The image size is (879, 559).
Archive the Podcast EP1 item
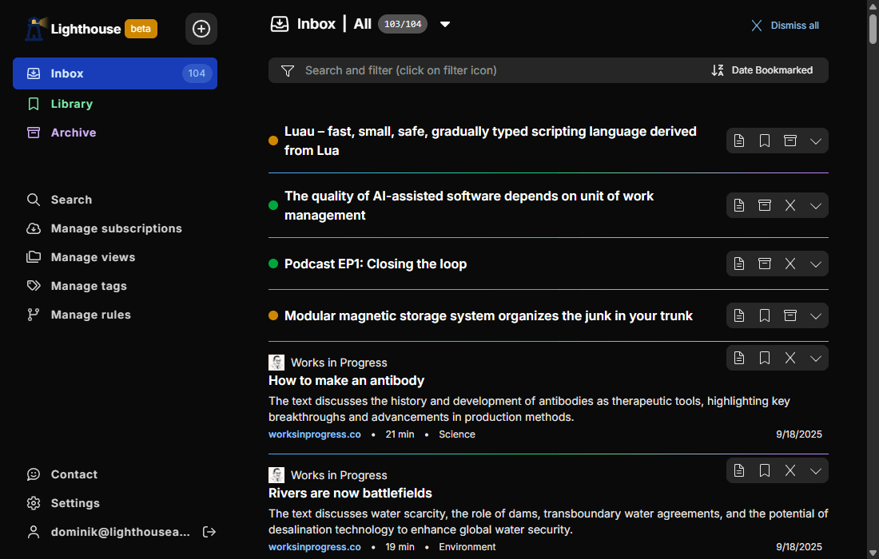[x=765, y=264]
